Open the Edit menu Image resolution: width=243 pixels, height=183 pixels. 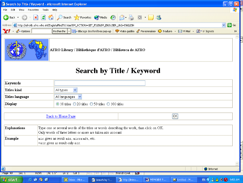(13, 10)
